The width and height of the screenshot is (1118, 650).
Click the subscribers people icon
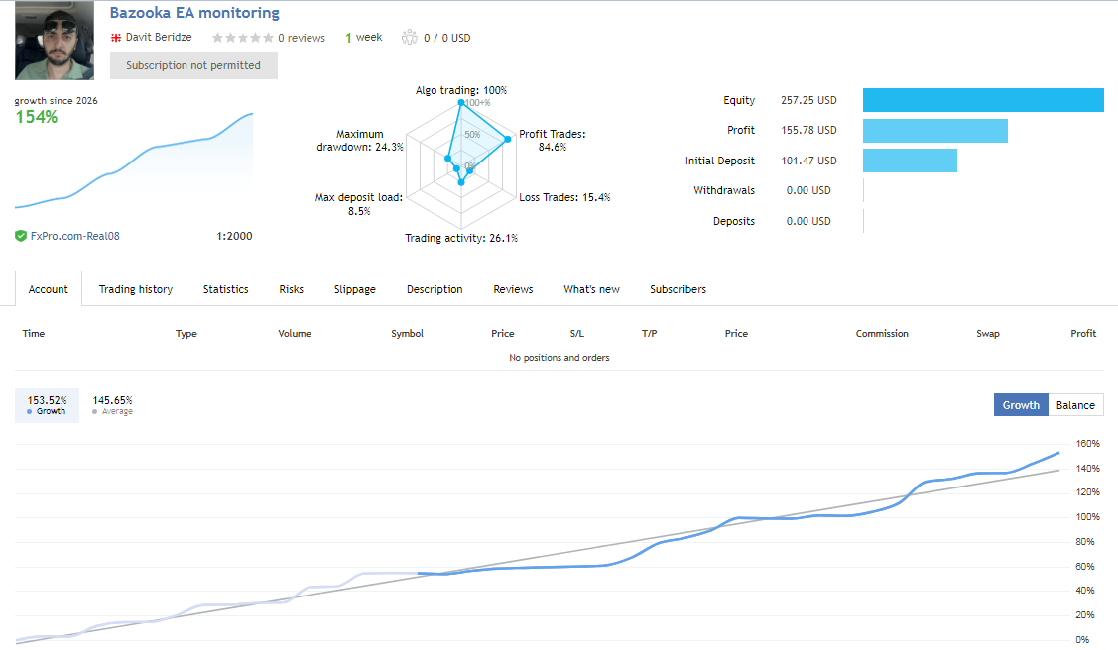(x=409, y=38)
